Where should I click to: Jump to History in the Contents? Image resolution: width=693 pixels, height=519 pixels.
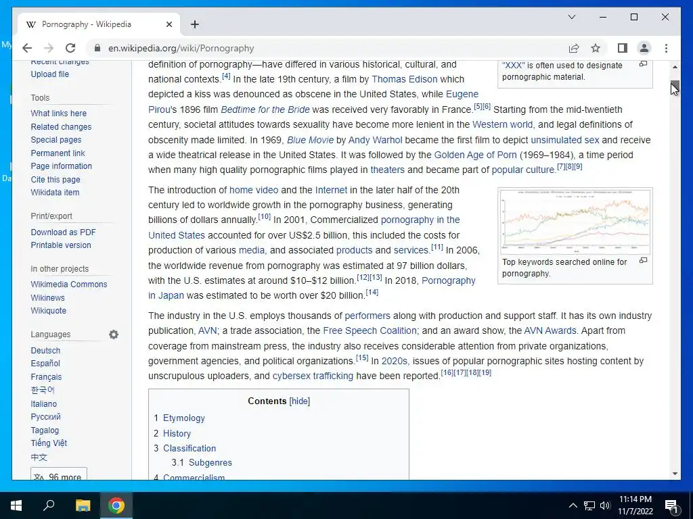point(177,433)
